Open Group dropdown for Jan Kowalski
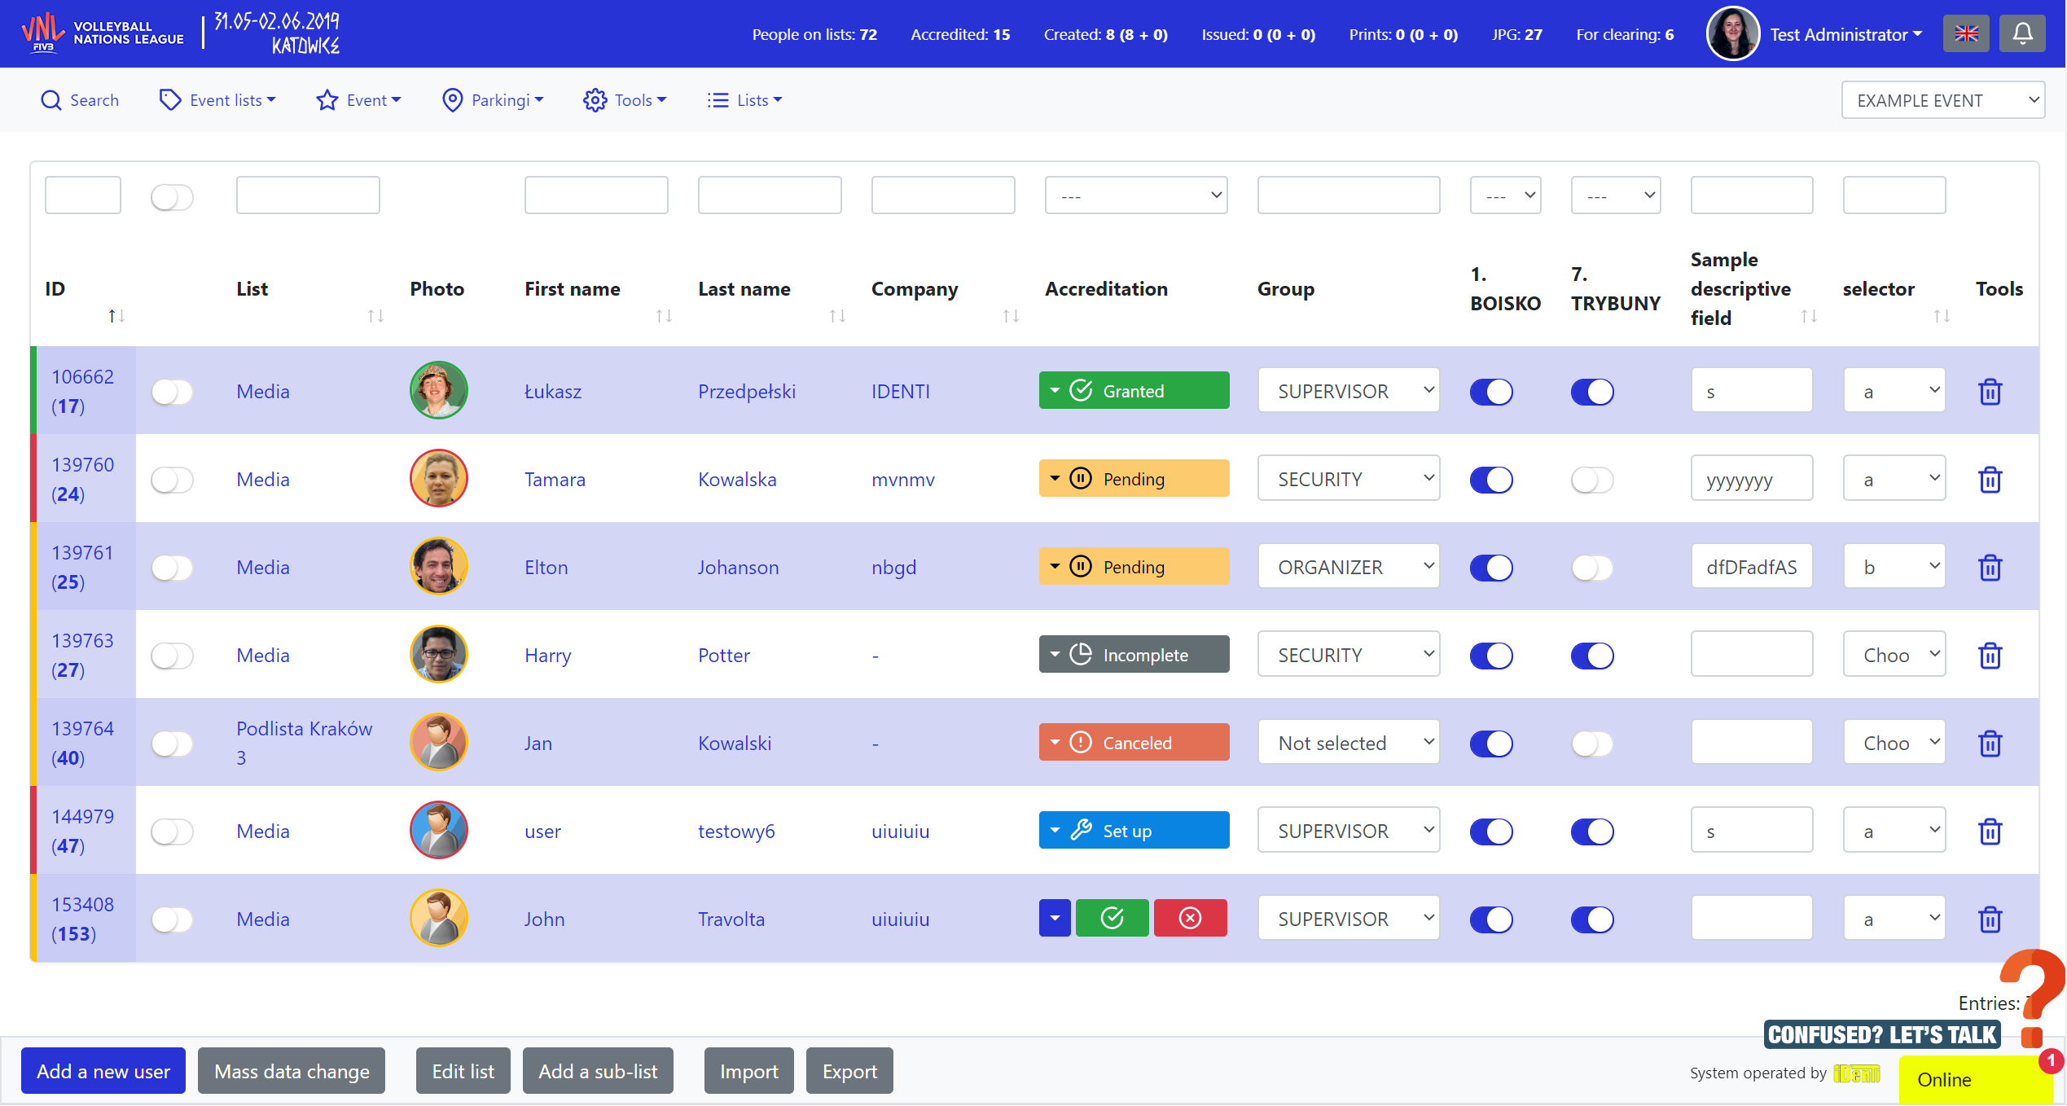The image size is (2067, 1106). pos(1349,742)
